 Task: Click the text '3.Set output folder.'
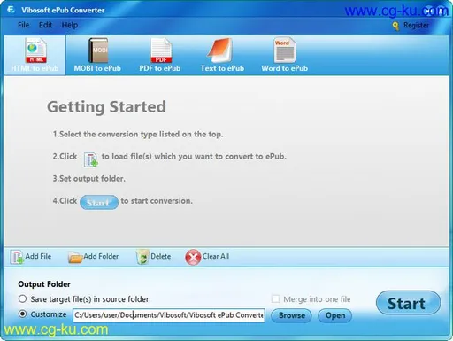(x=89, y=179)
